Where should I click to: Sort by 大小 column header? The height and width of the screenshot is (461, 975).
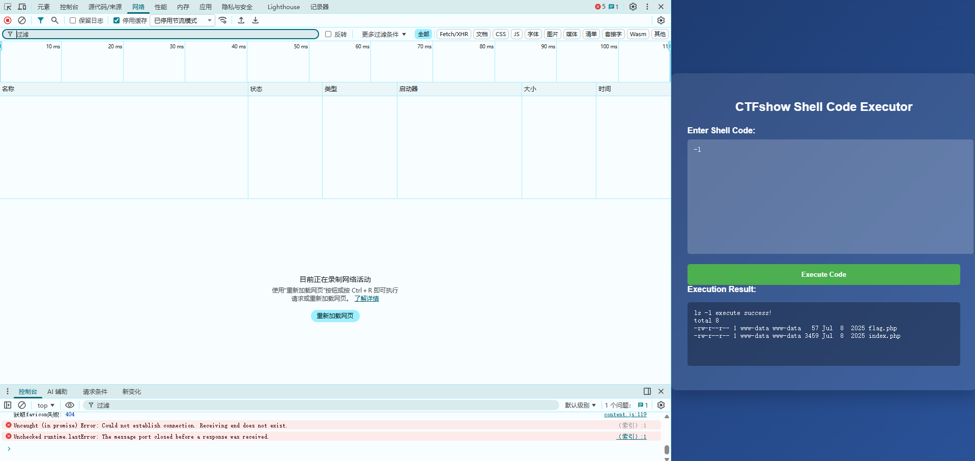[x=559, y=89]
